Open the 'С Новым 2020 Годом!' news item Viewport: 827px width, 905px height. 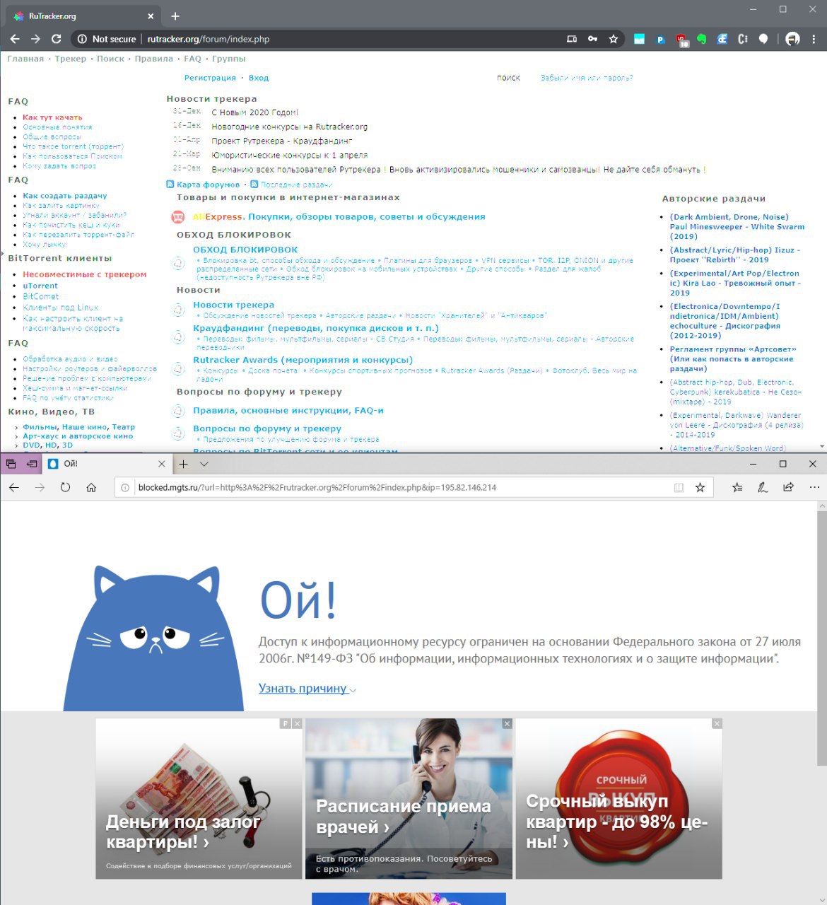pyautogui.click(x=255, y=112)
